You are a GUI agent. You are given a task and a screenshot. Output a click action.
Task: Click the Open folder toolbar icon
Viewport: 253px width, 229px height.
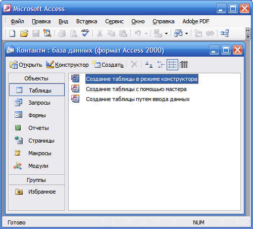tap(24, 33)
